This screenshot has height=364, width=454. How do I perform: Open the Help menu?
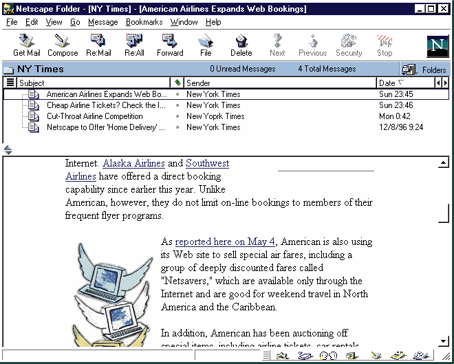[x=213, y=22]
